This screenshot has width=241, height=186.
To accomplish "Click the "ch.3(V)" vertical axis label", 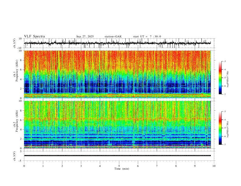I will pyautogui.click(x=15, y=156).
